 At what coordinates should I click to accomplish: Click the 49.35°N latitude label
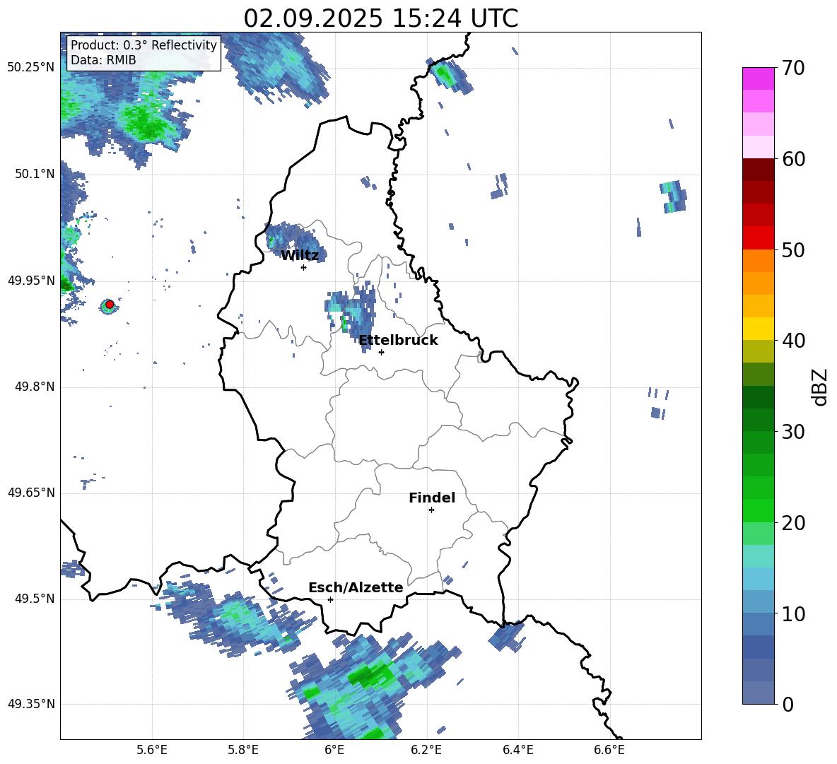click(x=31, y=704)
